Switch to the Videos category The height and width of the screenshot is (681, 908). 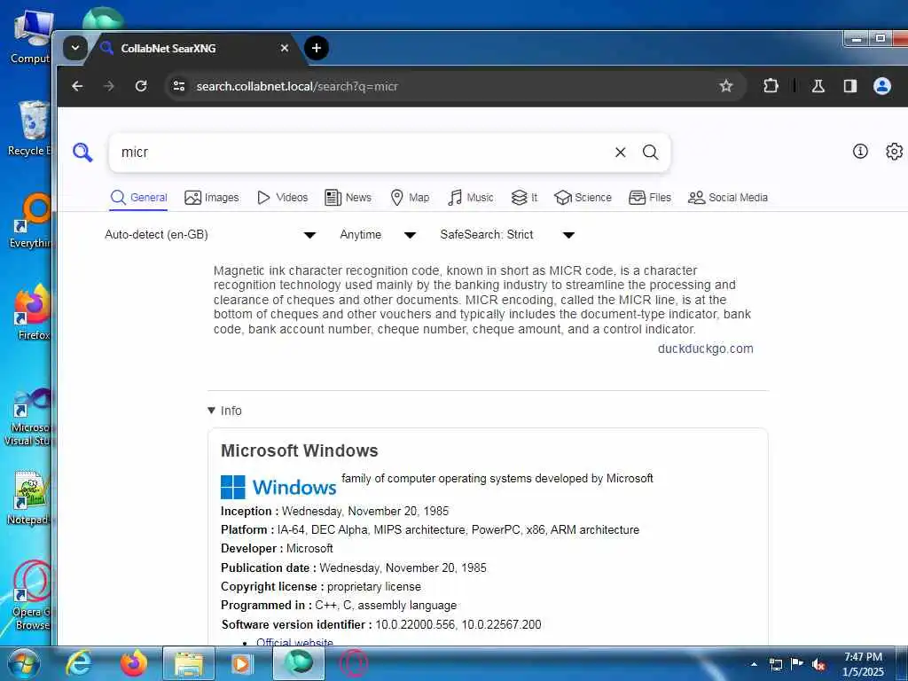(x=283, y=198)
